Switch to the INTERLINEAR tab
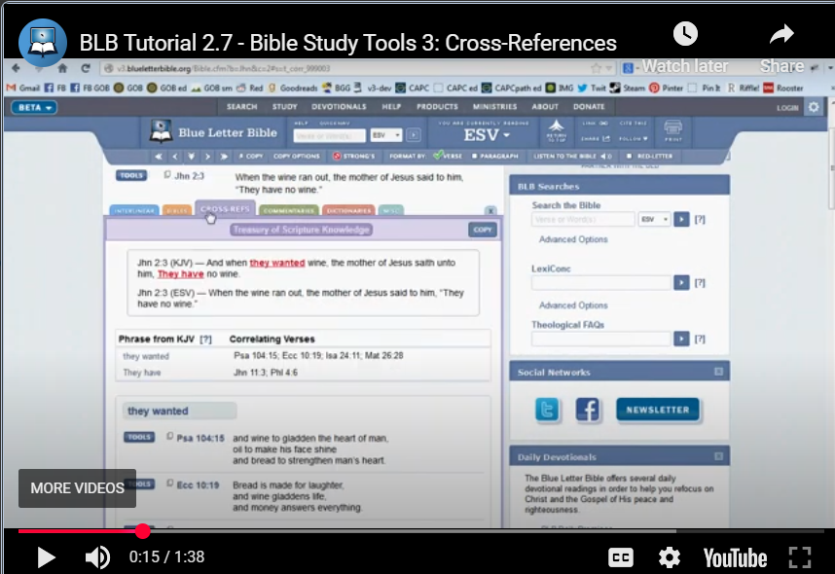 (x=134, y=210)
